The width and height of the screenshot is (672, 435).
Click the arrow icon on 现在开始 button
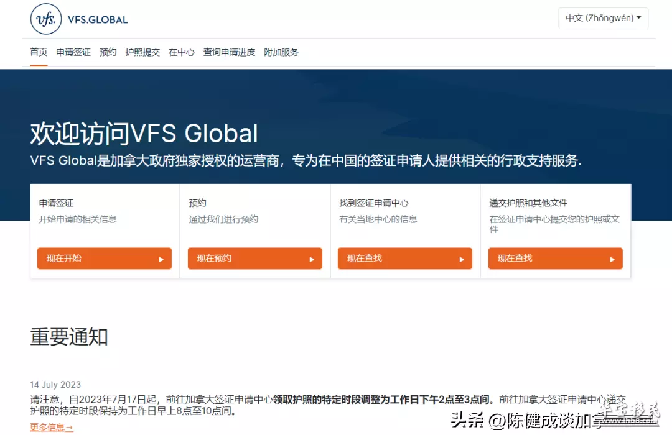(x=162, y=260)
